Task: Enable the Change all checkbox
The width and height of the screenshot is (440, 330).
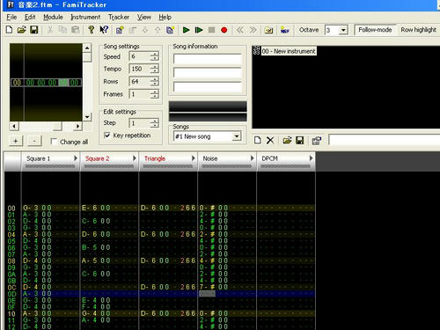Action: coord(54,142)
